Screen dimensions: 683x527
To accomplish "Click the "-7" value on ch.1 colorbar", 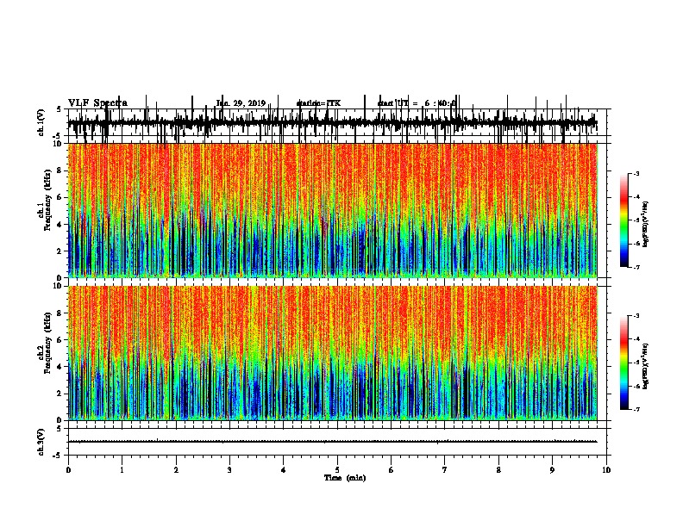I will (x=636, y=267).
